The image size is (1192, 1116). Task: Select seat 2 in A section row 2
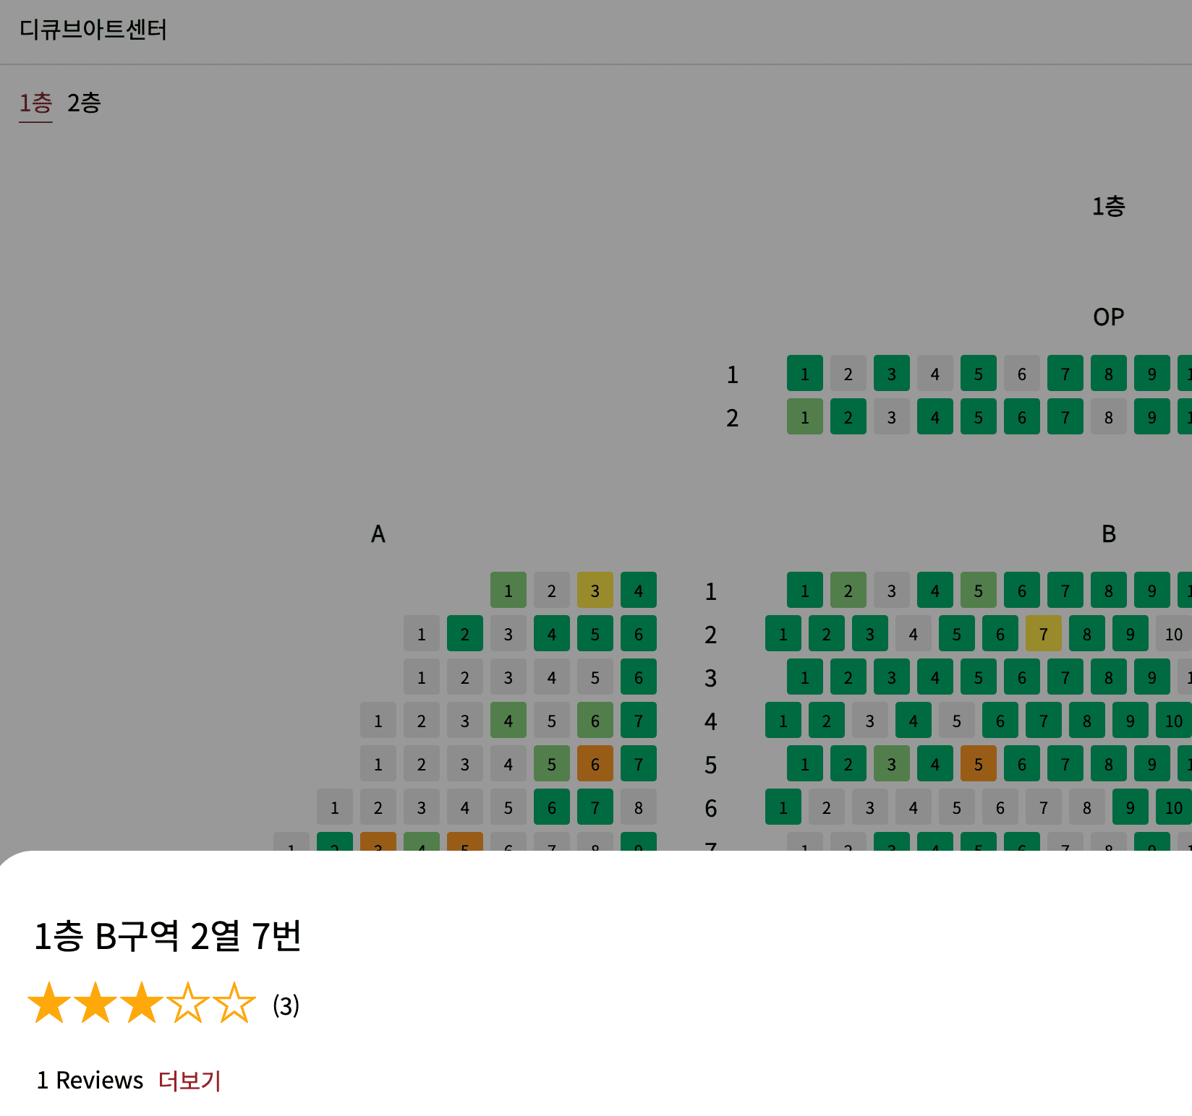pyautogui.click(x=464, y=634)
